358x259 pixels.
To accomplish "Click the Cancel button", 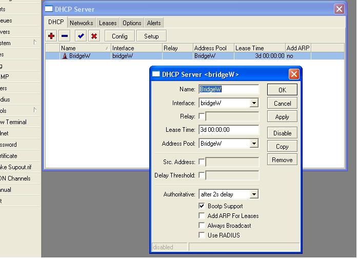I will [x=282, y=103].
